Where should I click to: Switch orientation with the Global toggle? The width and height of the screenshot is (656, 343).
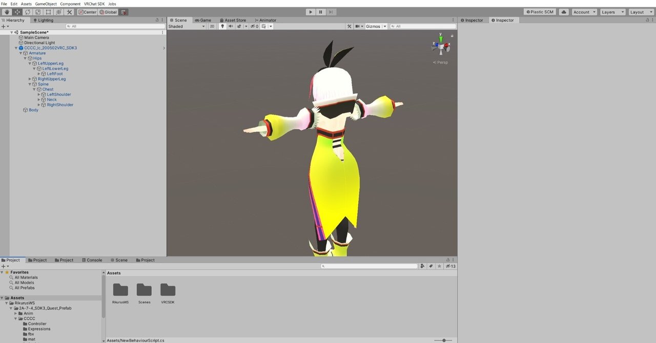[107, 12]
